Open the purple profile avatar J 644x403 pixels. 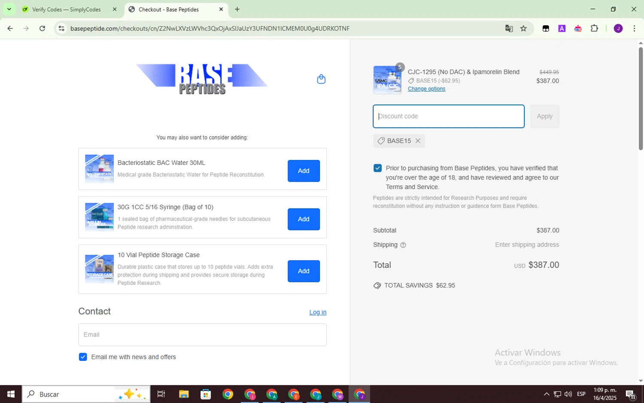[618, 28]
